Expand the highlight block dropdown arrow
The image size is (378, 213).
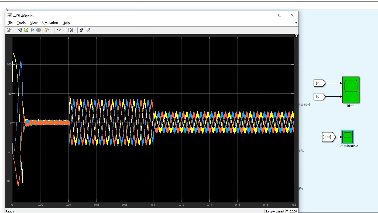tap(52, 30)
